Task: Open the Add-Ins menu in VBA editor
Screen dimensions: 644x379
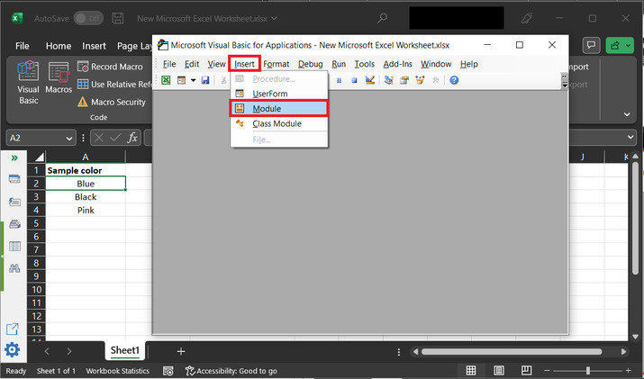Action: (x=397, y=64)
